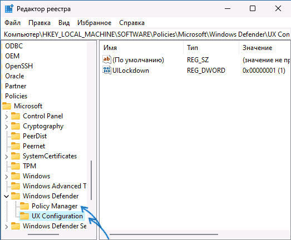Expand the Windows Defender Se key
The image size is (291, 240).
tap(7, 227)
